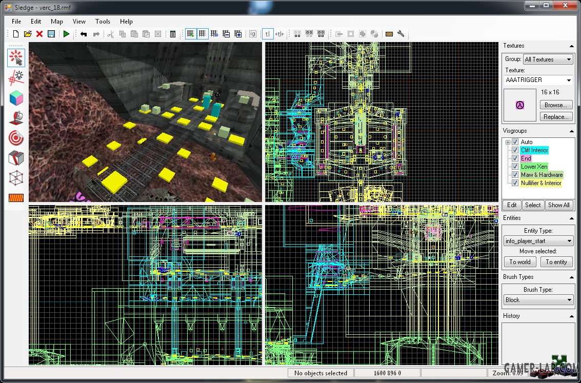Toggle the Texture Lock 'tl' button
The image size is (581, 383).
[268, 34]
